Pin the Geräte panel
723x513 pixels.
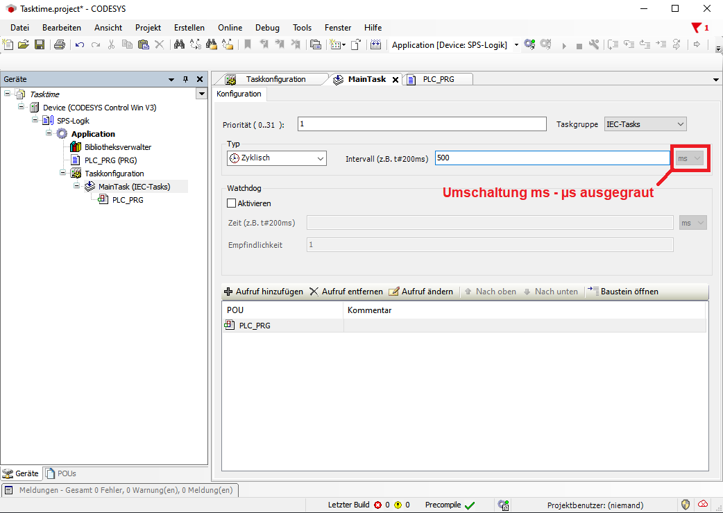click(185, 80)
